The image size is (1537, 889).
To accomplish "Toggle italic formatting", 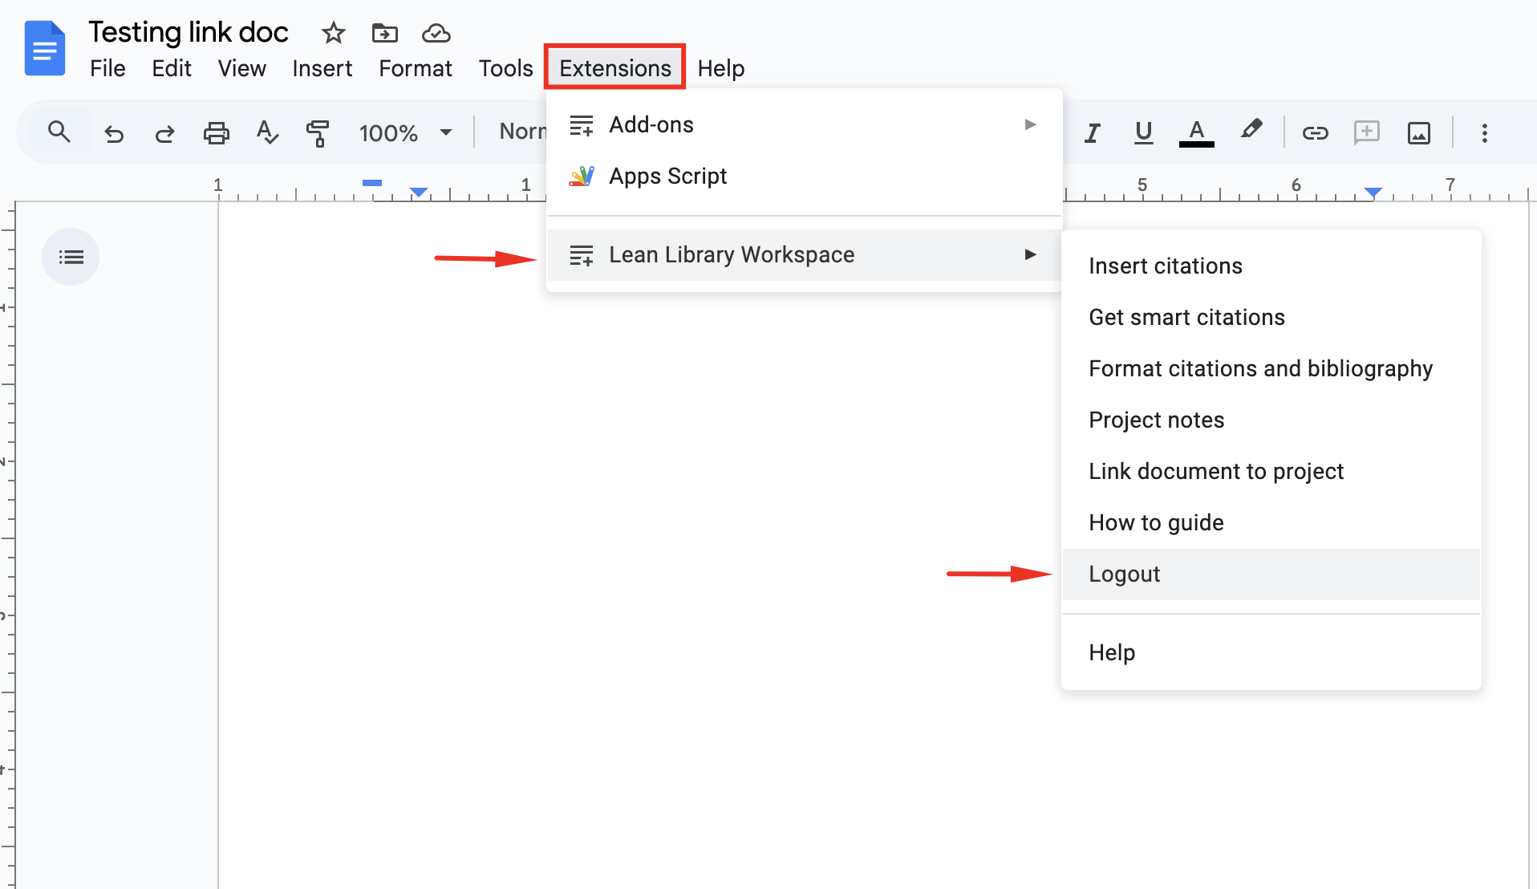I will [x=1092, y=132].
